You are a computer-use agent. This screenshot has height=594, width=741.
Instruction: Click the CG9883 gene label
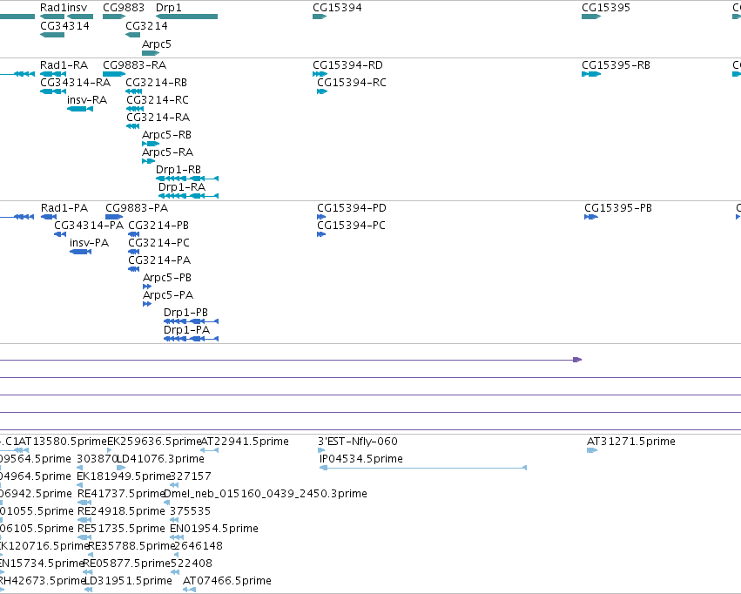(x=124, y=8)
